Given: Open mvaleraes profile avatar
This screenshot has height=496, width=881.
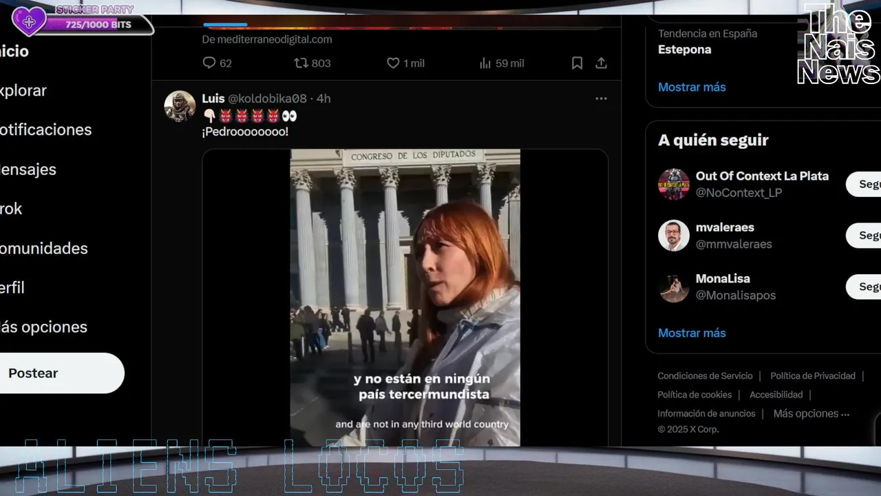Looking at the screenshot, I should coord(674,236).
